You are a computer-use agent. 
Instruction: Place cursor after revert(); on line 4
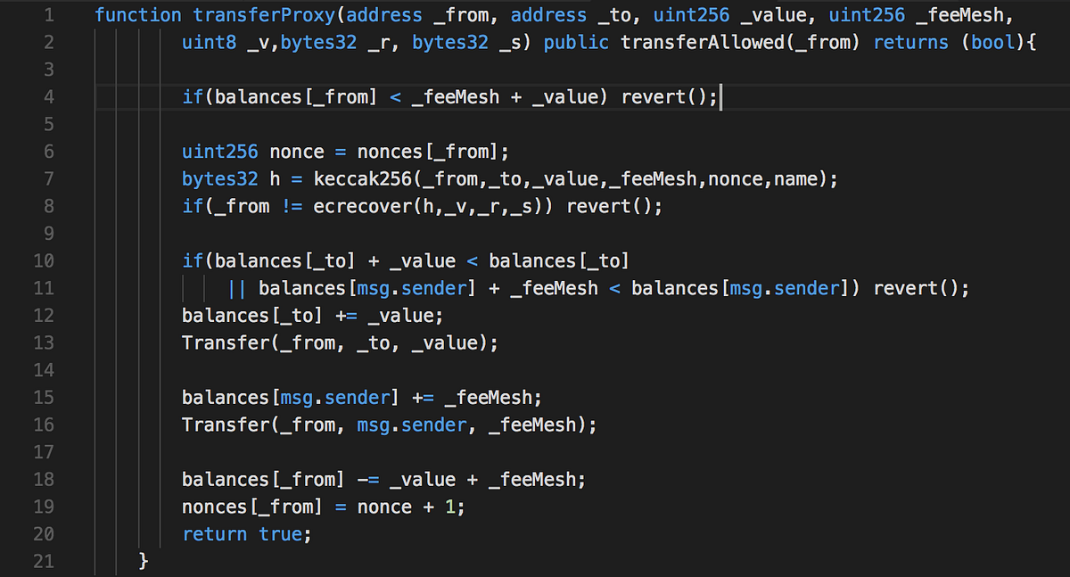coord(719,97)
